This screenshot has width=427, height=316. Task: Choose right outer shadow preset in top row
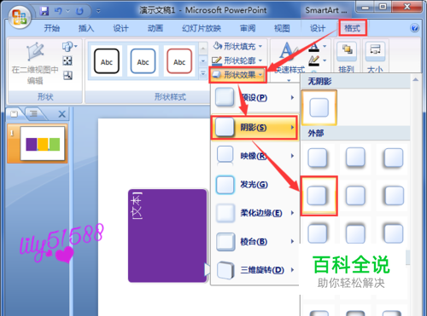point(394,158)
